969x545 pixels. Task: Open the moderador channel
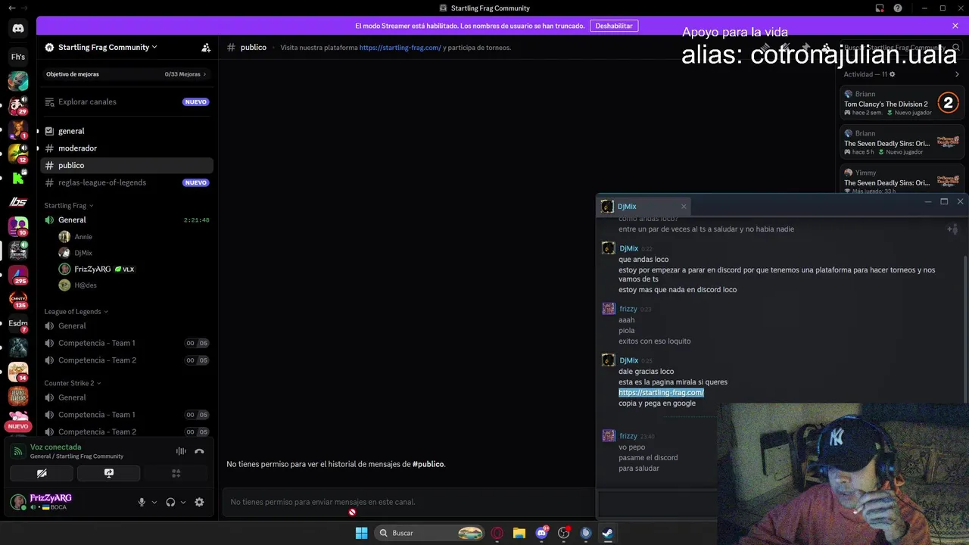pyautogui.click(x=127, y=148)
